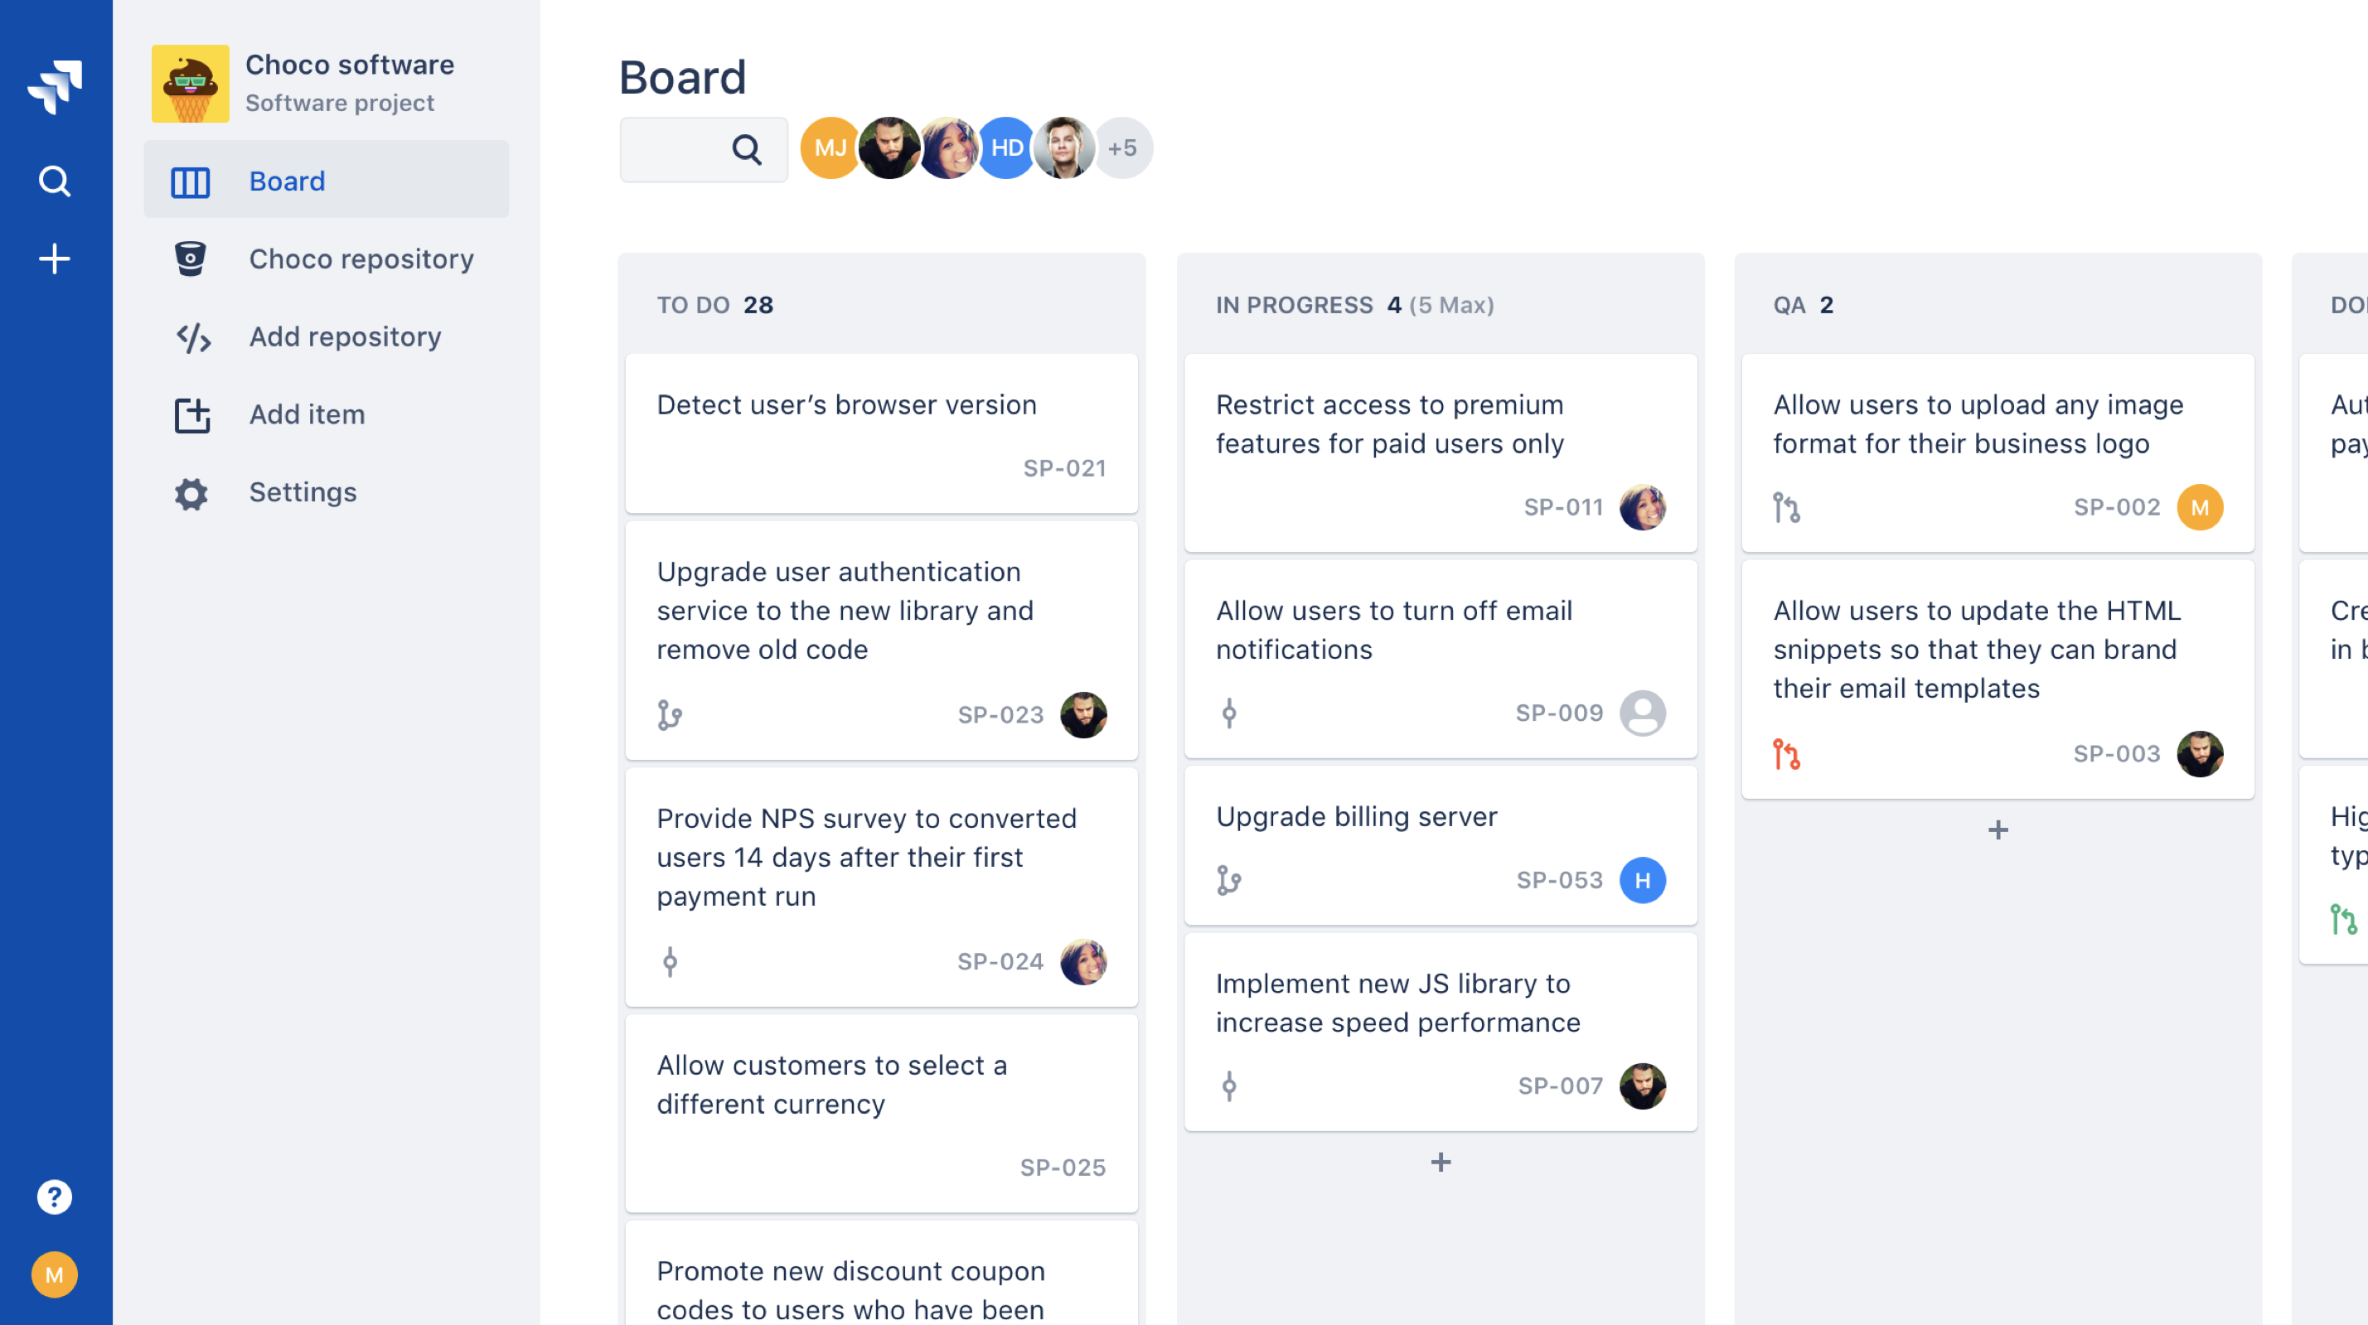This screenshot has height=1325, width=2368.
Task: Click the MJ avatar in the header
Action: click(830, 147)
